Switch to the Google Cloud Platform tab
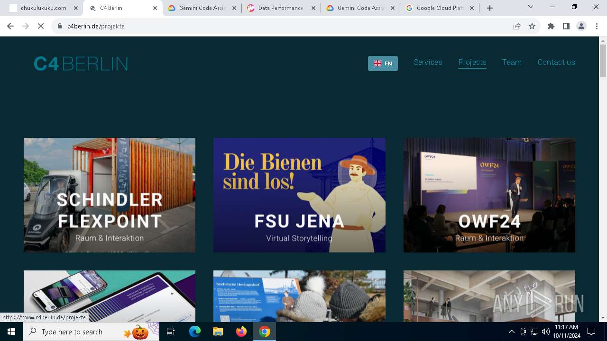Screen dimensions: 607x341 click(439, 8)
